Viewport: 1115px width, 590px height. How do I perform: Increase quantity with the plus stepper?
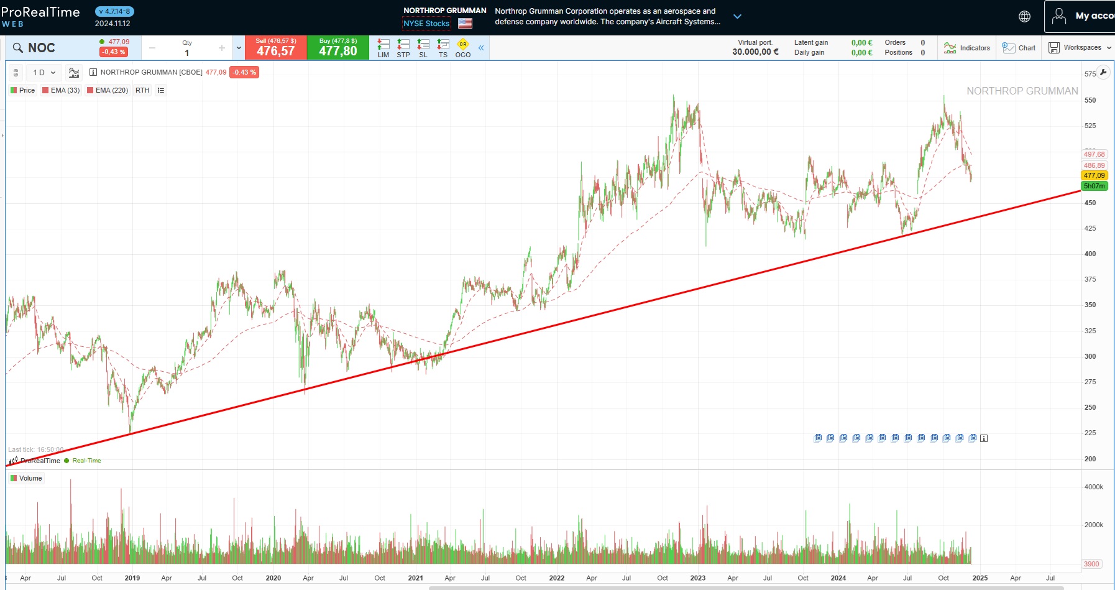(x=221, y=47)
